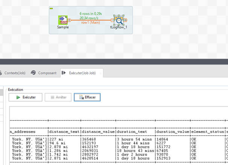Click the 152913 duration value

163,158
